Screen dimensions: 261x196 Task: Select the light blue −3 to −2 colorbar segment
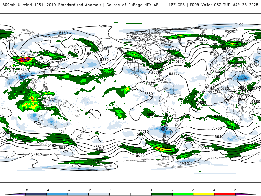(x=78, y=194)
